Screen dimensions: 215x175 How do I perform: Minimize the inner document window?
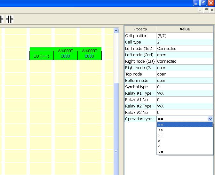pyautogui.click(x=200, y=10)
